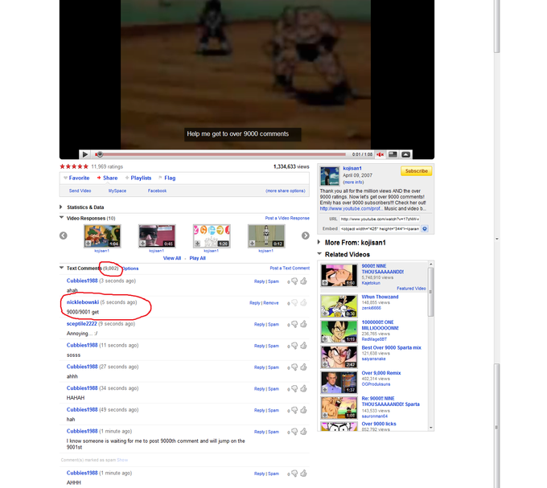The width and height of the screenshot is (547, 488).
Task: Thumbs down the 'ahah' comment
Action: tap(294, 281)
